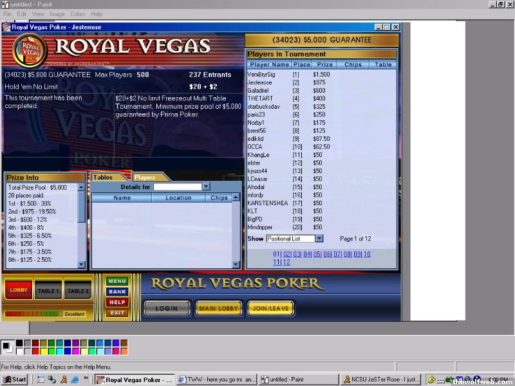The height and width of the screenshot is (386, 515).
Task: Open the BANK cashier button
Action: [117, 292]
